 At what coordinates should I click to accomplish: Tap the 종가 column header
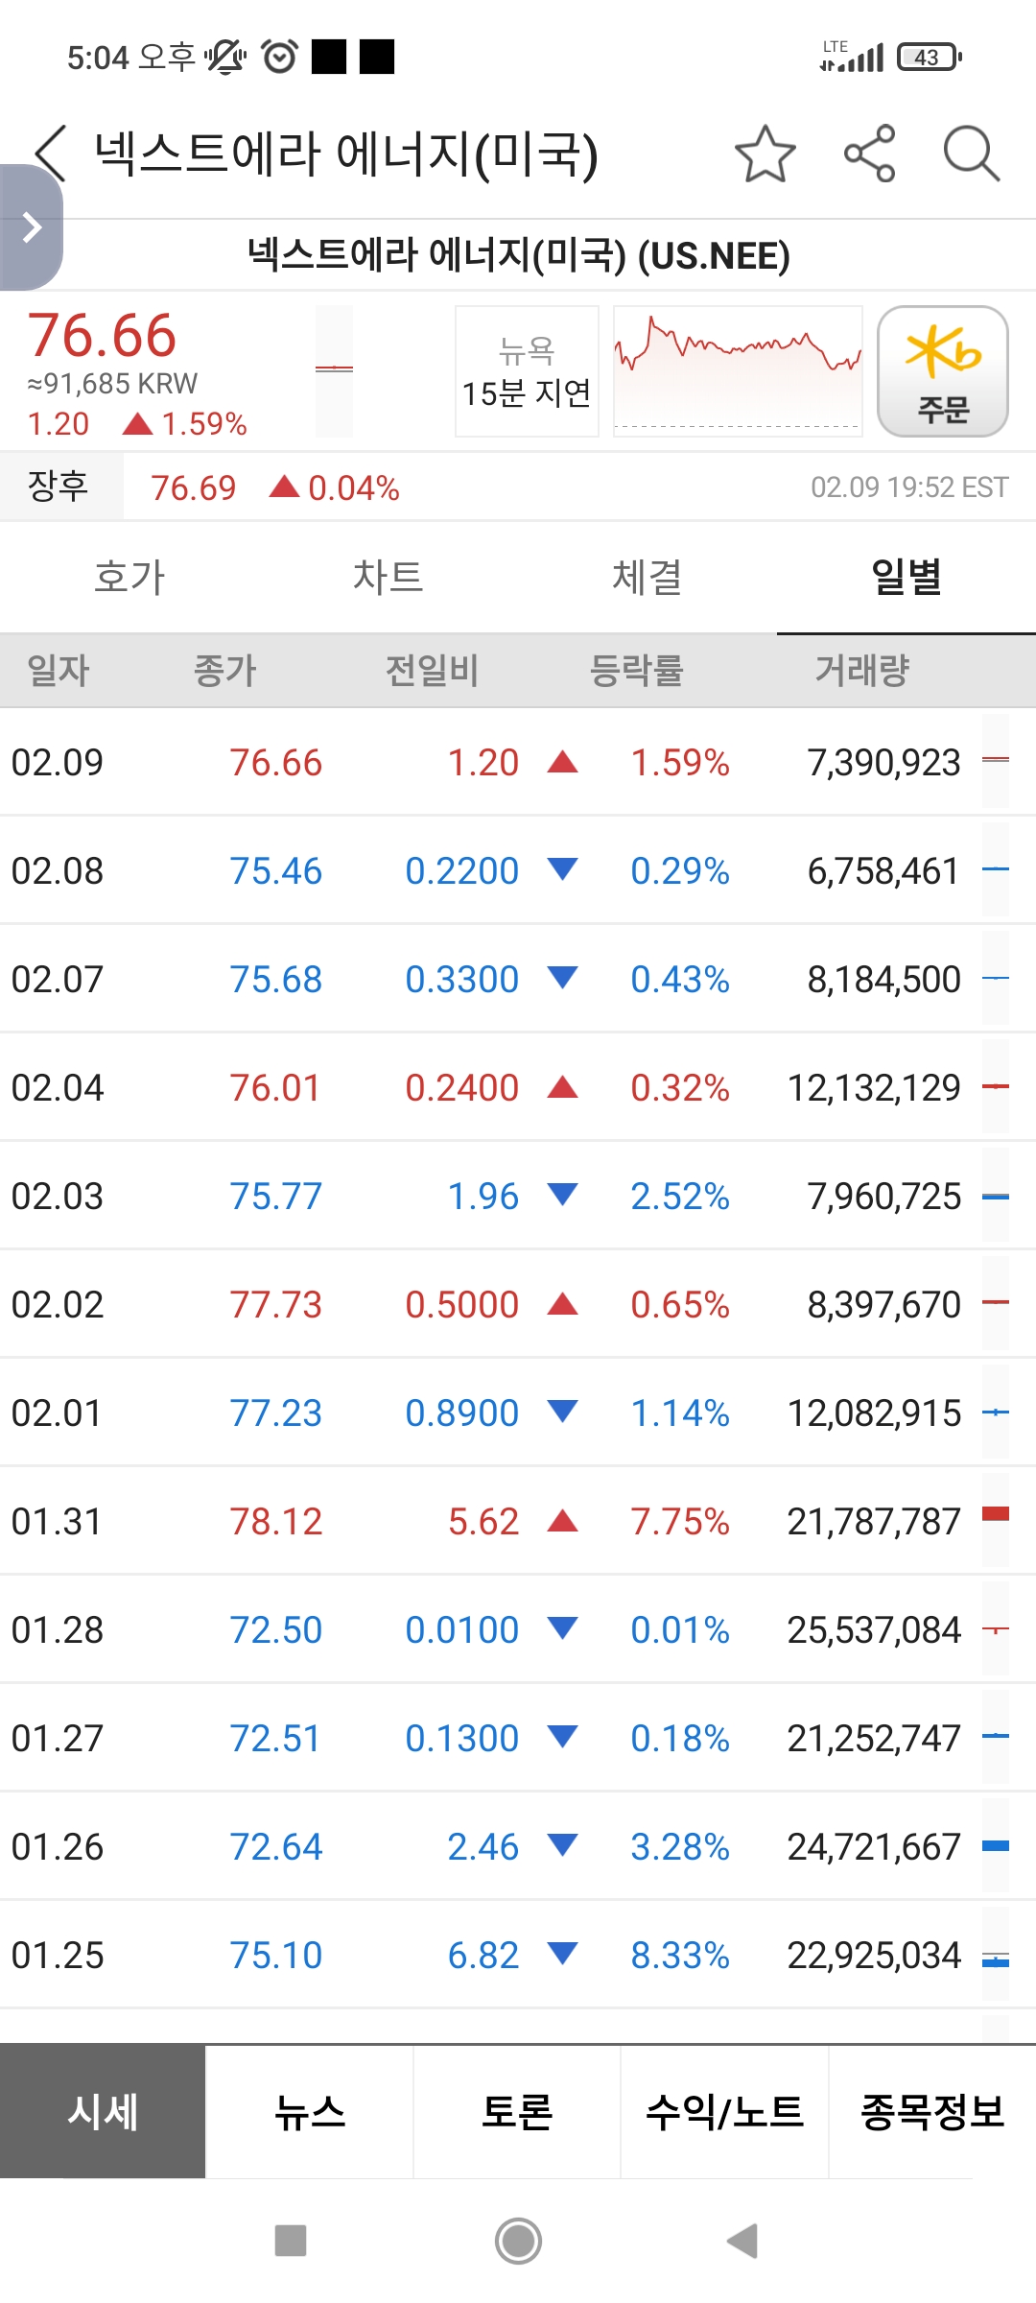[x=225, y=670]
